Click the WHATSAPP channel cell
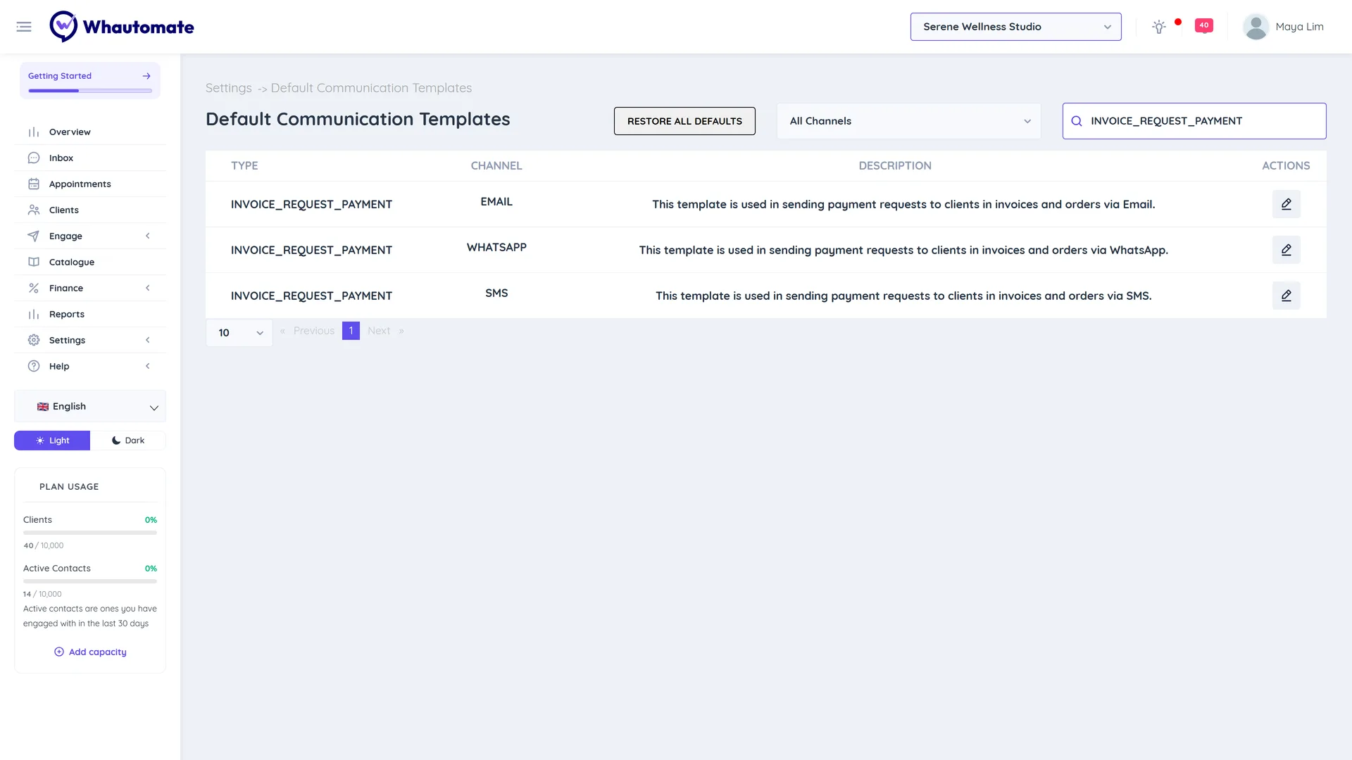The image size is (1352, 760). [x=496, y=247]
